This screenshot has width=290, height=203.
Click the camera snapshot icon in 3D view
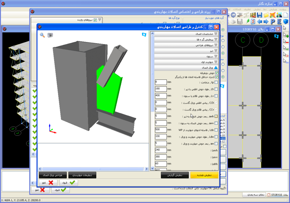[50, 35]
